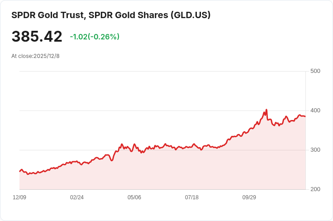Viewport: 333px width, 221px height.
Task: Click the empty chart area above 400 gridline
Action: coord(136,91)
